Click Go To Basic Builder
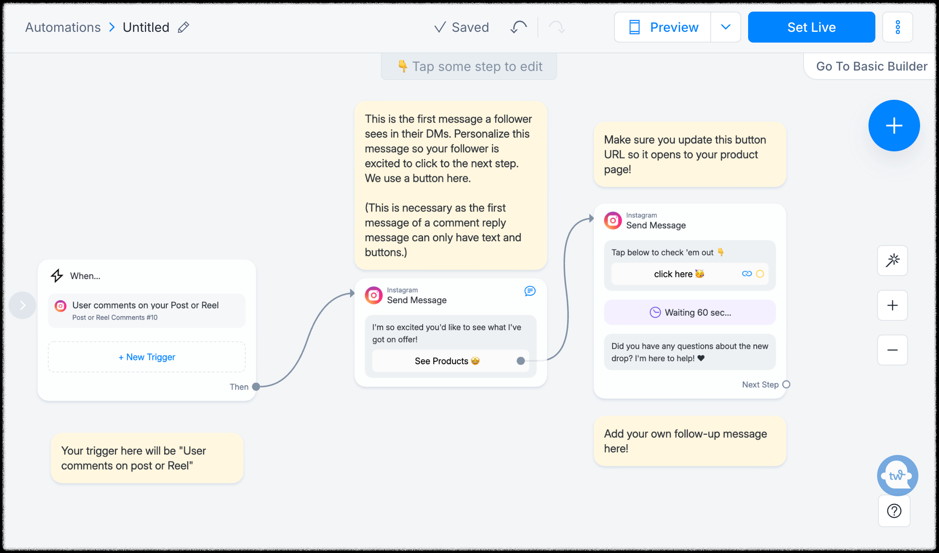 tap(871, 66)
